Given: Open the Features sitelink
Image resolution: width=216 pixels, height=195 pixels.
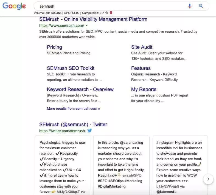Looking at the screenshot, I should coord(141,68).
